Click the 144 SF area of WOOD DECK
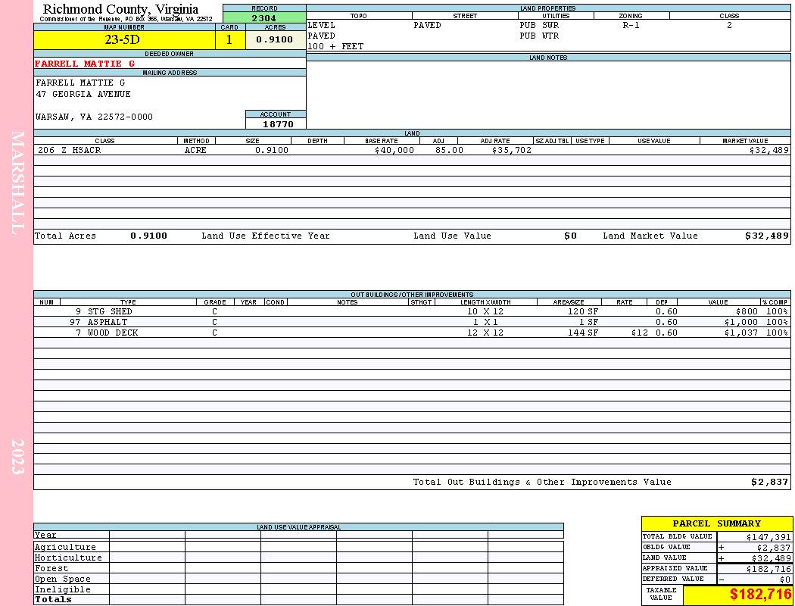Viewport: 795px width, 606px height. pyautogui.click(x=583, y=333)
